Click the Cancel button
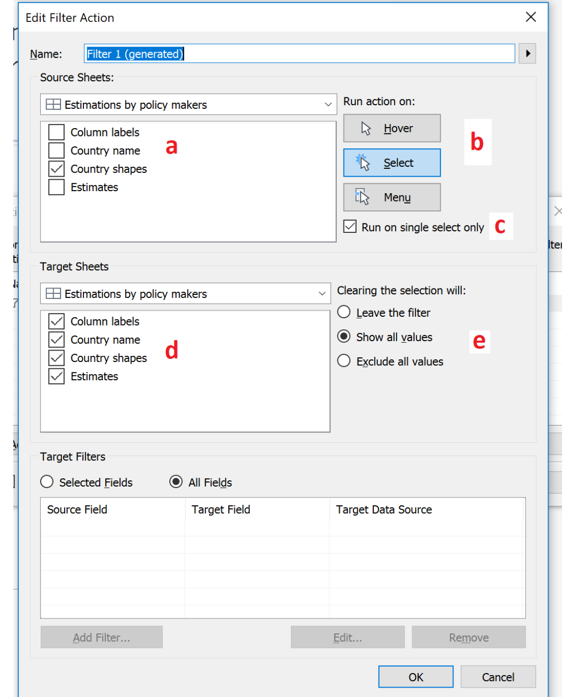The image size is (563, 697). (x=498, y=677)
